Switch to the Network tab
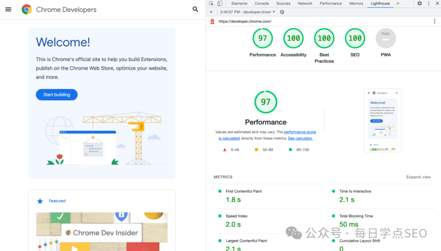The height and width of the screenshot is (251, 441). click(x=305, y=3)
